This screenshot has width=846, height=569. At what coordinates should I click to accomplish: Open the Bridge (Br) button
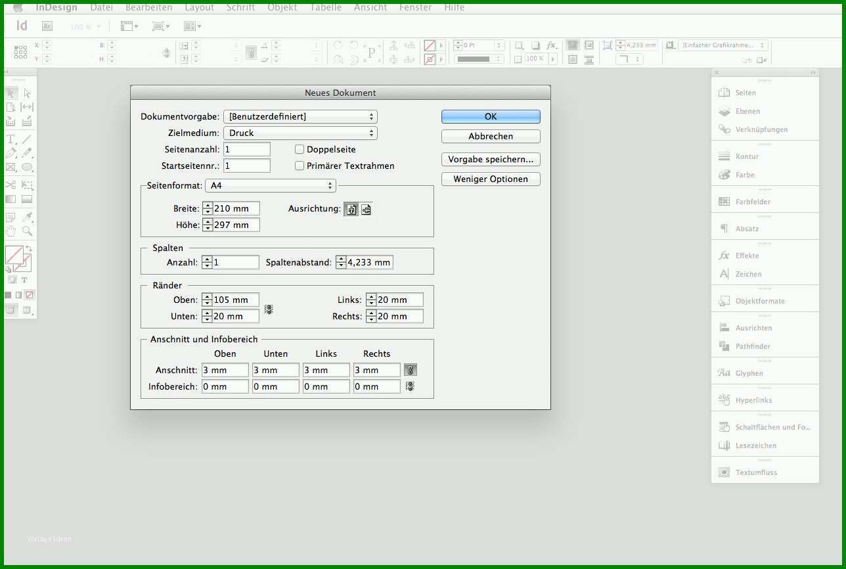tap(47, 26)
